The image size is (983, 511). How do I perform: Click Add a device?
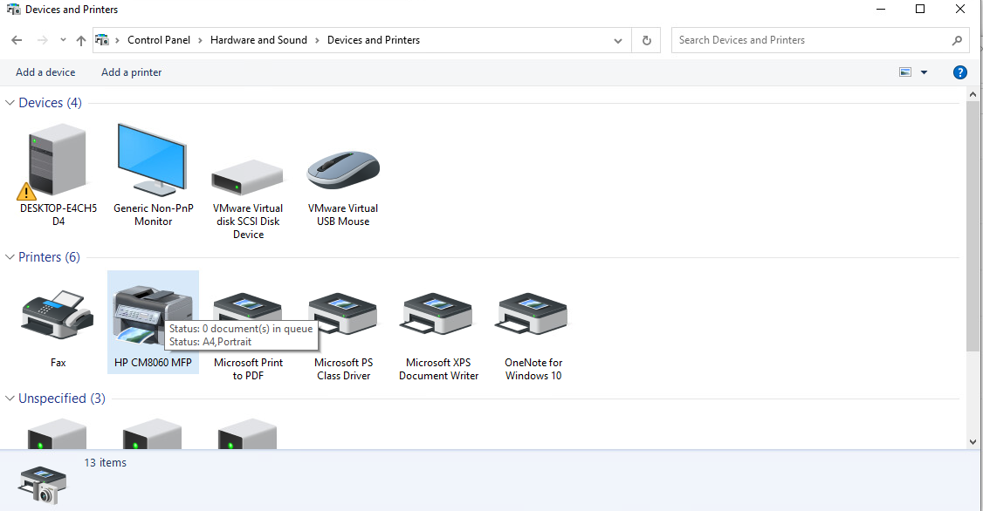[x=45, y=72]
